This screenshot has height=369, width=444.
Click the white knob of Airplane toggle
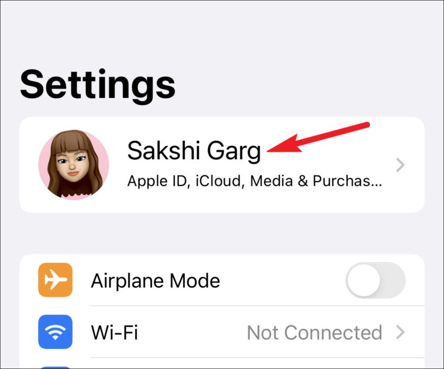point(364,280)
